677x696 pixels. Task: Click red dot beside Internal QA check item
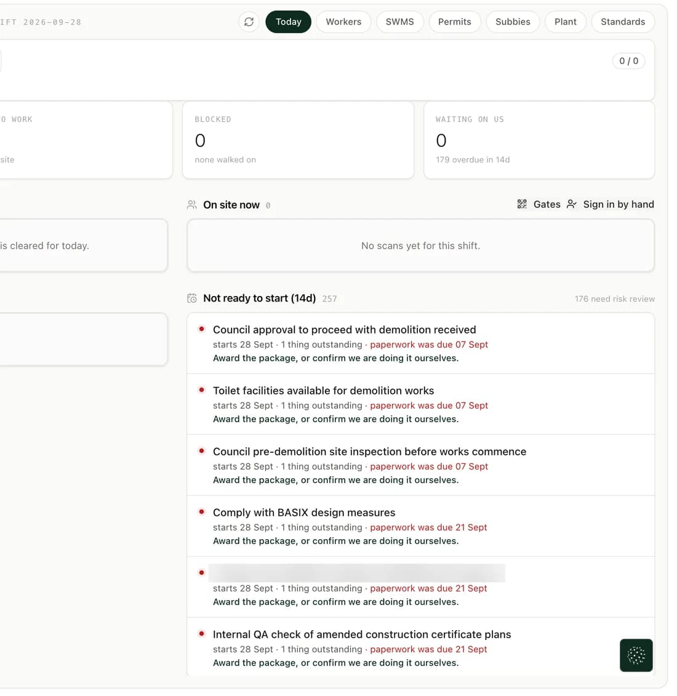tap(201, 633)
